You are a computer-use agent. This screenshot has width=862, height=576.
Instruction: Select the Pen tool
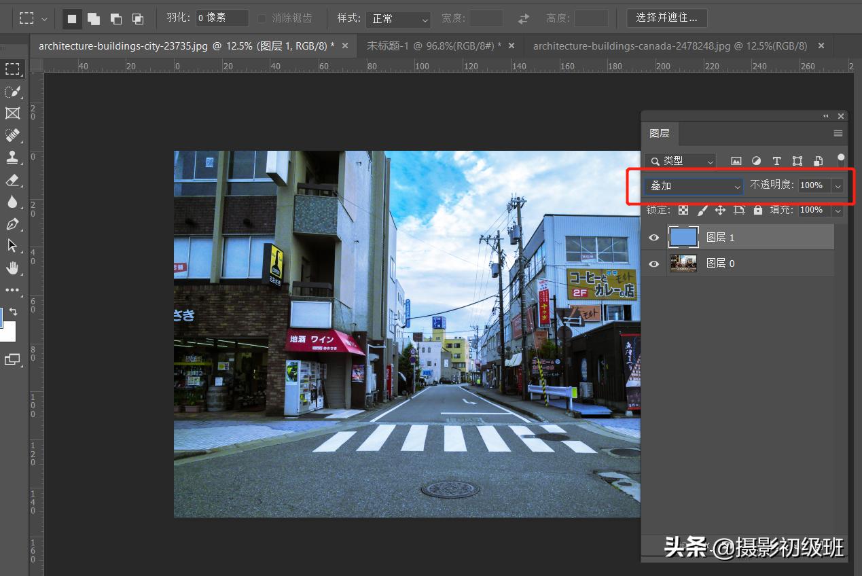[x=12, y=224]
